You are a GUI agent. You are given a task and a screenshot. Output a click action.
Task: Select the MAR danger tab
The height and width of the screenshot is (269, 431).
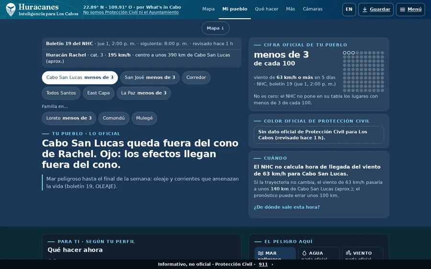point(275,253)
